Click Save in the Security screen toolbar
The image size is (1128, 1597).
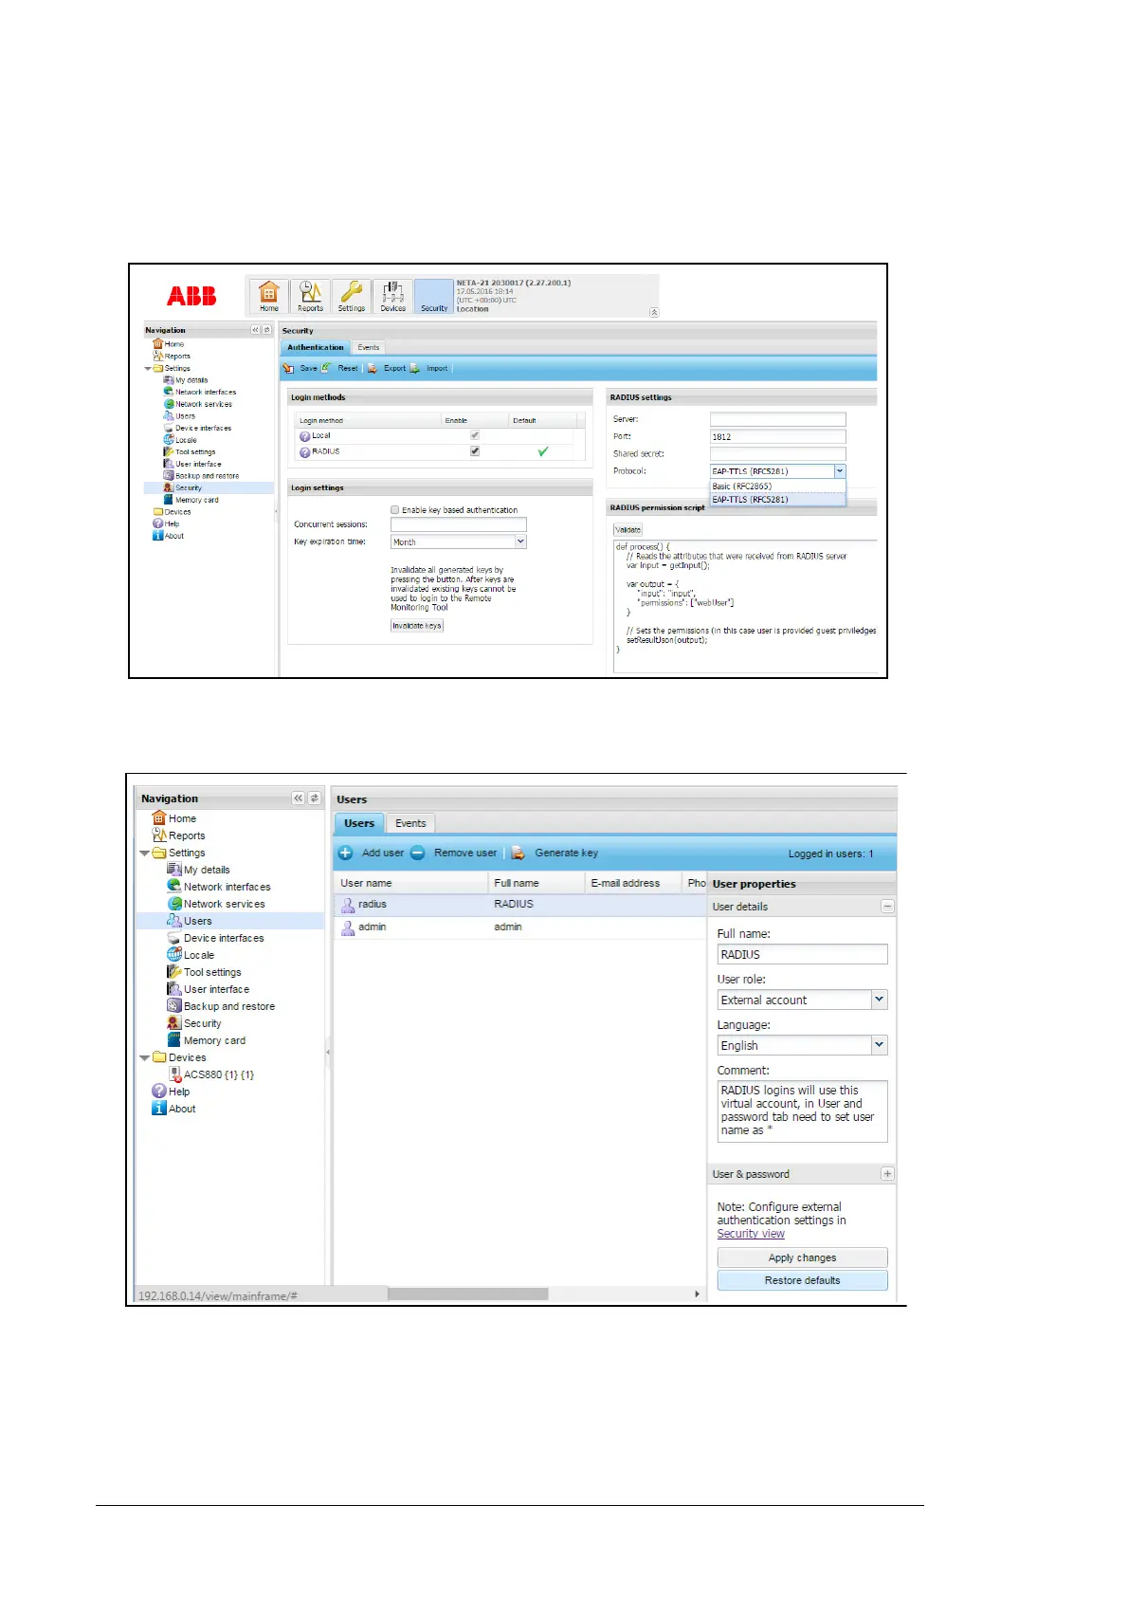[x=300, y=368]
